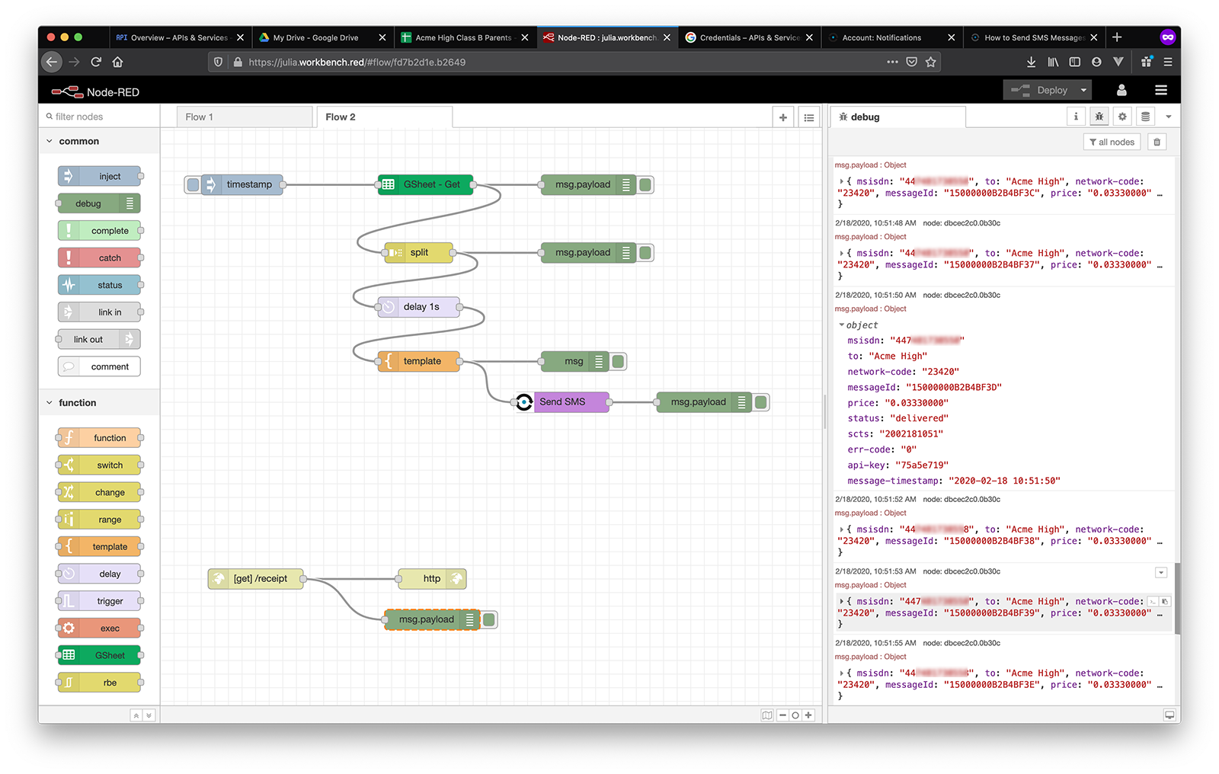Screen dimensions: 1219x774
Task: Zoom in the canvas
Action: point(808,715)
